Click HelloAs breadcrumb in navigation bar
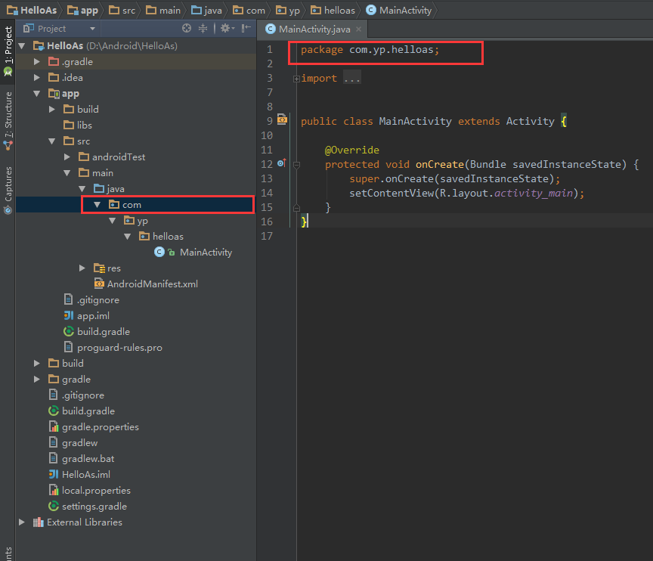 [32, 10]
